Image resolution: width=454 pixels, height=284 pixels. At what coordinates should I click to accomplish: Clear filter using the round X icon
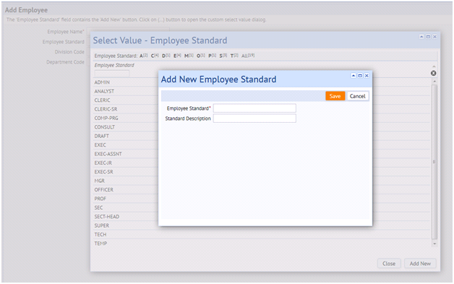click(434, 73)
